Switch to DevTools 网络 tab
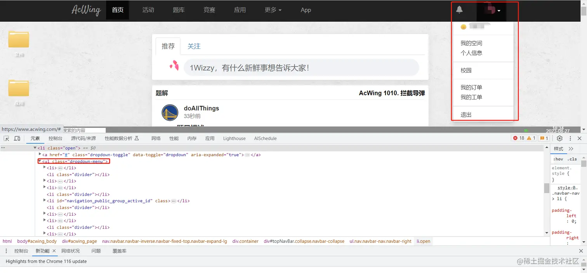Screen dimensions: 587x273 click(156, 138)
